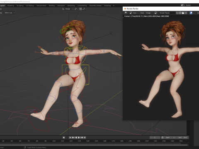Click the blue render slot icon
The width and height of the screenshot is (199, 149).
(191, 13)
